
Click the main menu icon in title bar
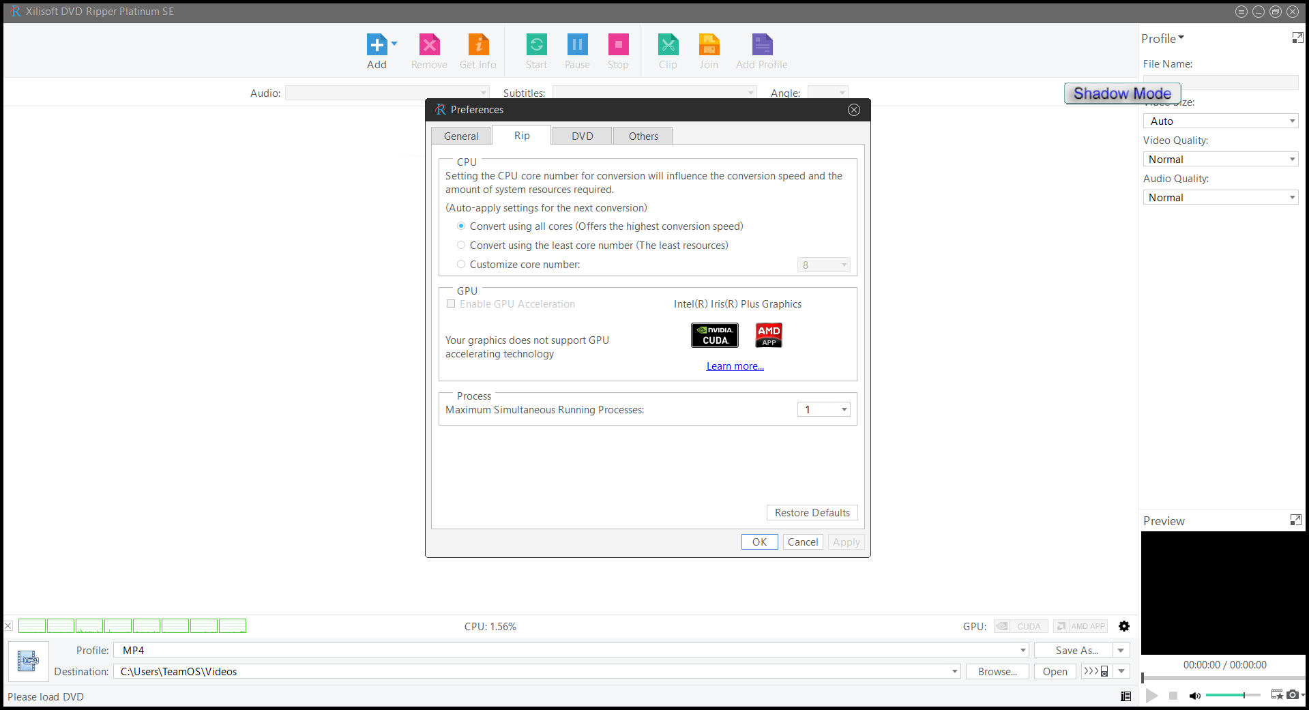click(x=1241, y=12)
